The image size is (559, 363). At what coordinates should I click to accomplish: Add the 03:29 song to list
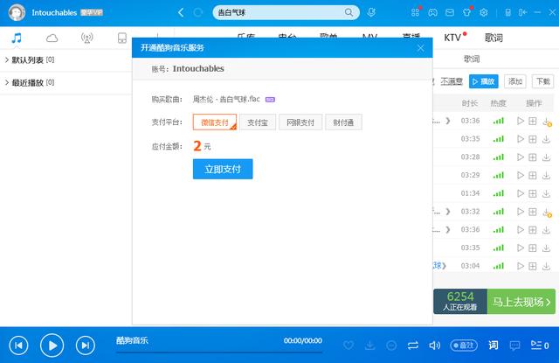pos(533,175)
